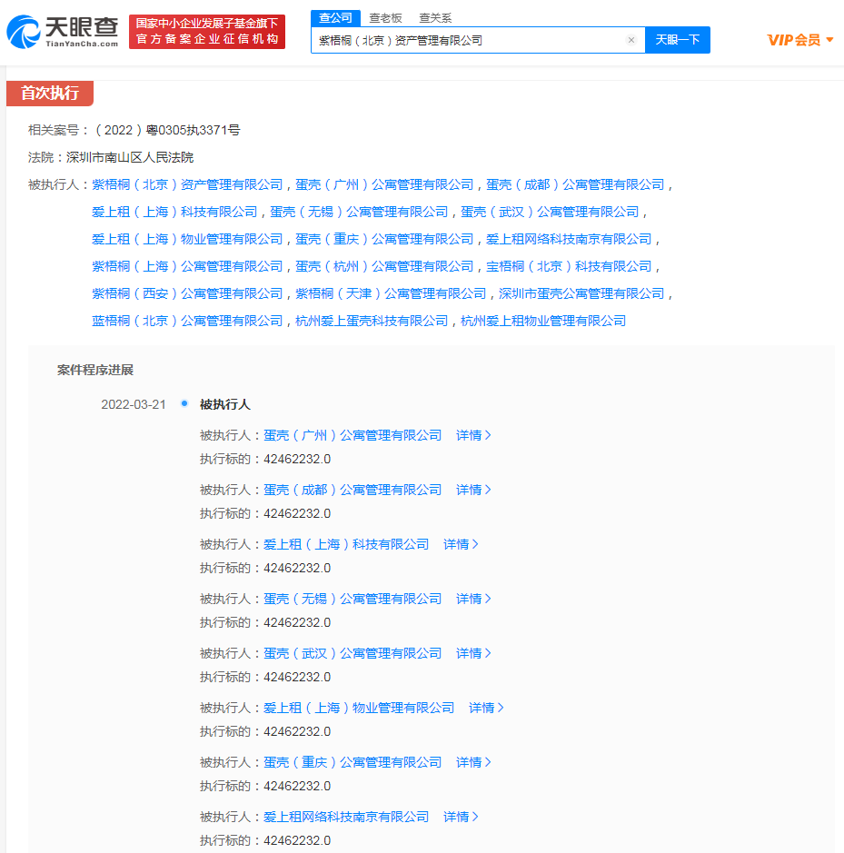The width and height of the screenshot is (844, 853).
Task: Open 蛋壳（杭州）公寓管理有限公司 link
Action: coord(384,266)
